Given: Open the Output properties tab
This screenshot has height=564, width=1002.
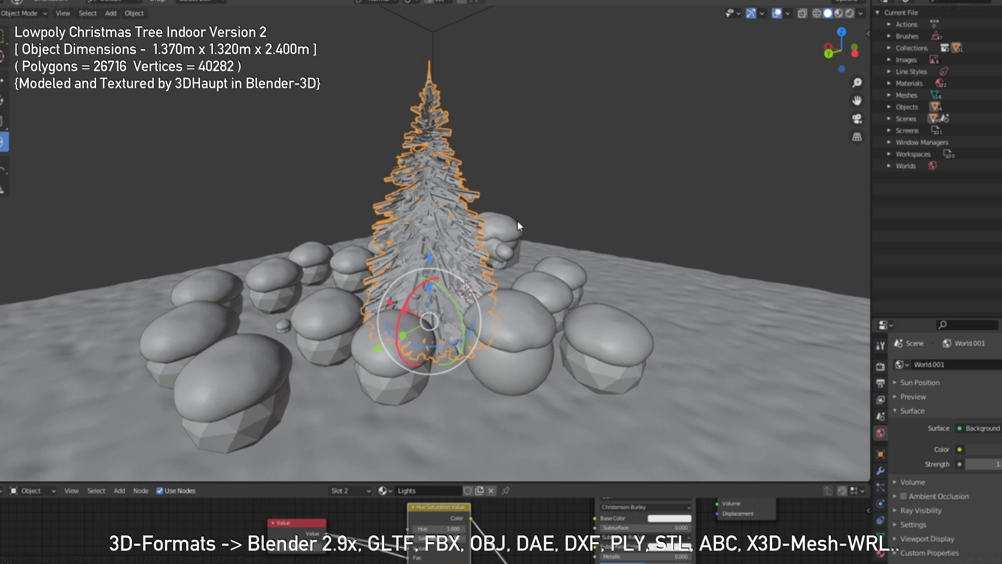Looking at the screenshot, I should pyautogui.click(x=880, y=383).
